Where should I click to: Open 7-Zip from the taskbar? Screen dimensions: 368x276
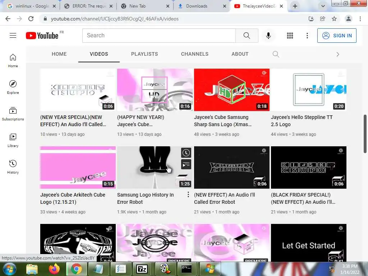[x=142, y=269]
